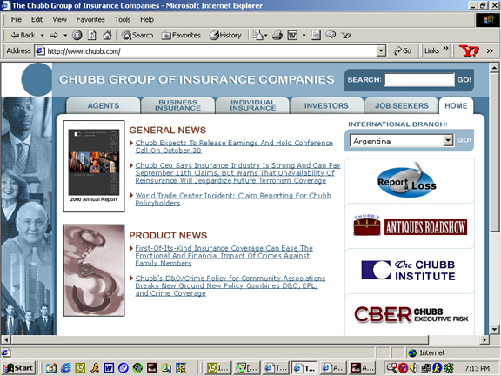Viewport: 501px width, 376px height.
Task: Open the Forward history dropdown arrow
Action: point(65,35)
